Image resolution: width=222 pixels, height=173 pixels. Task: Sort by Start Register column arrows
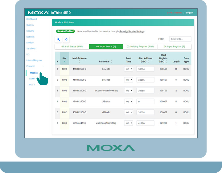[166, 62]
